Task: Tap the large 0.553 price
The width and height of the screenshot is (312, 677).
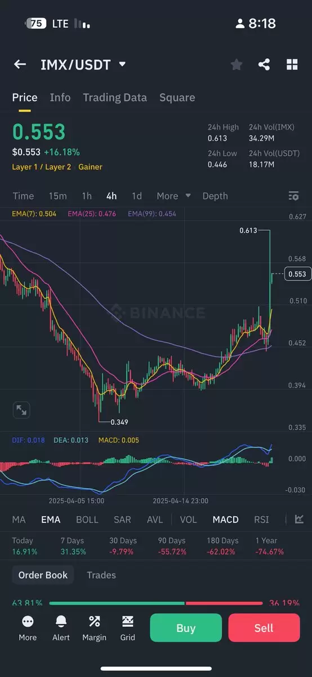Action: point(39,132)
